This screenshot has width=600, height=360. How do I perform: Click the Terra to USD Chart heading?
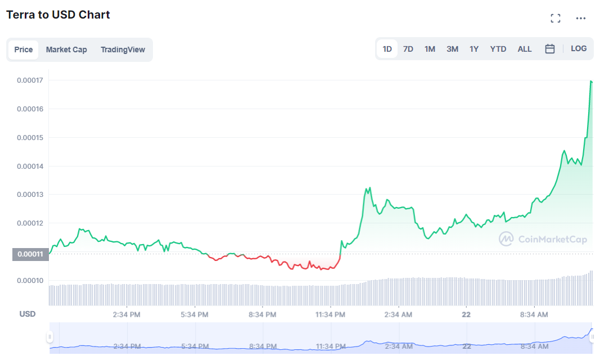58,15
